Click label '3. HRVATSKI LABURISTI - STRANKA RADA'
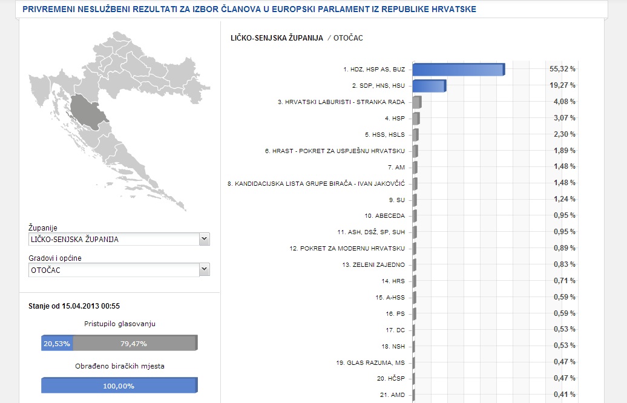Viewport: 627px width, 403px height. point(341,102)
